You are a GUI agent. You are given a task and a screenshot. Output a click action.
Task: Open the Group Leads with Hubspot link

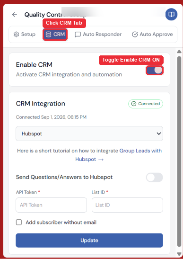click(118, 155)
